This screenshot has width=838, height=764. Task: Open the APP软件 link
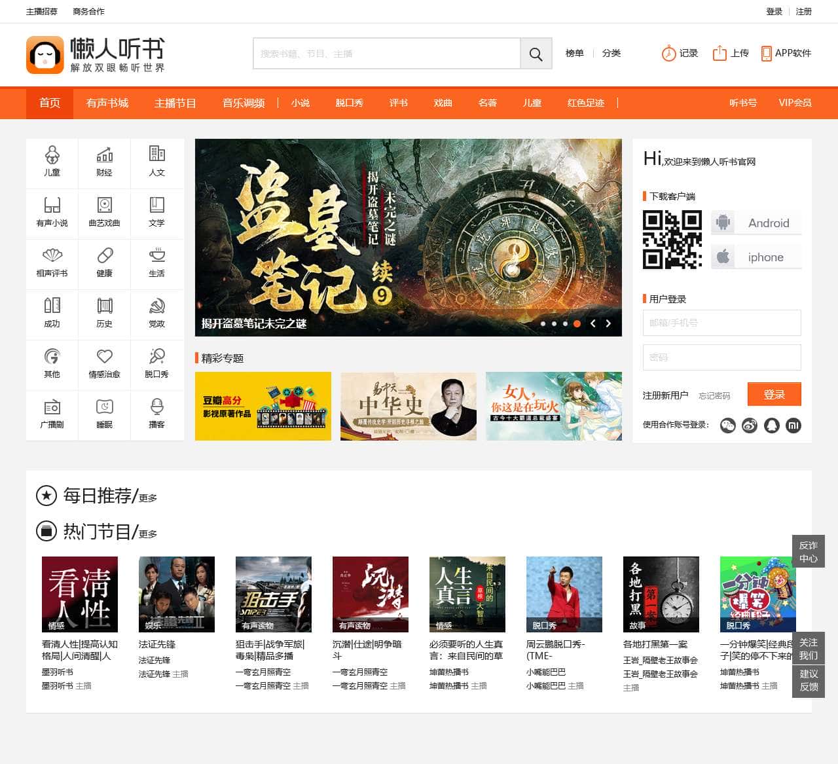(786, 53)
